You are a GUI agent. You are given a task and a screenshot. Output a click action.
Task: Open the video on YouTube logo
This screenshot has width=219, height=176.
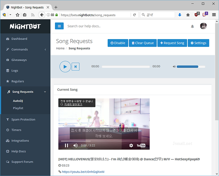(141, 145)
